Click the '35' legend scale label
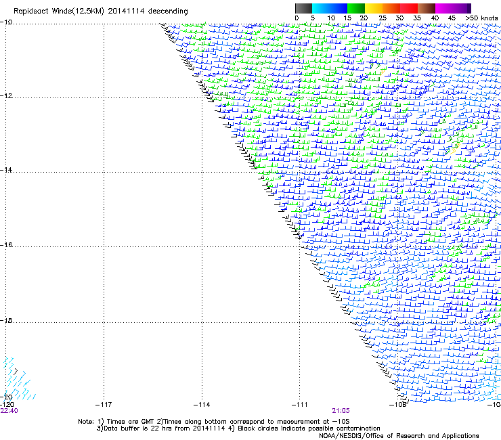Image resolution: width=501 pixels, height=440 pixels. point(417,18)
